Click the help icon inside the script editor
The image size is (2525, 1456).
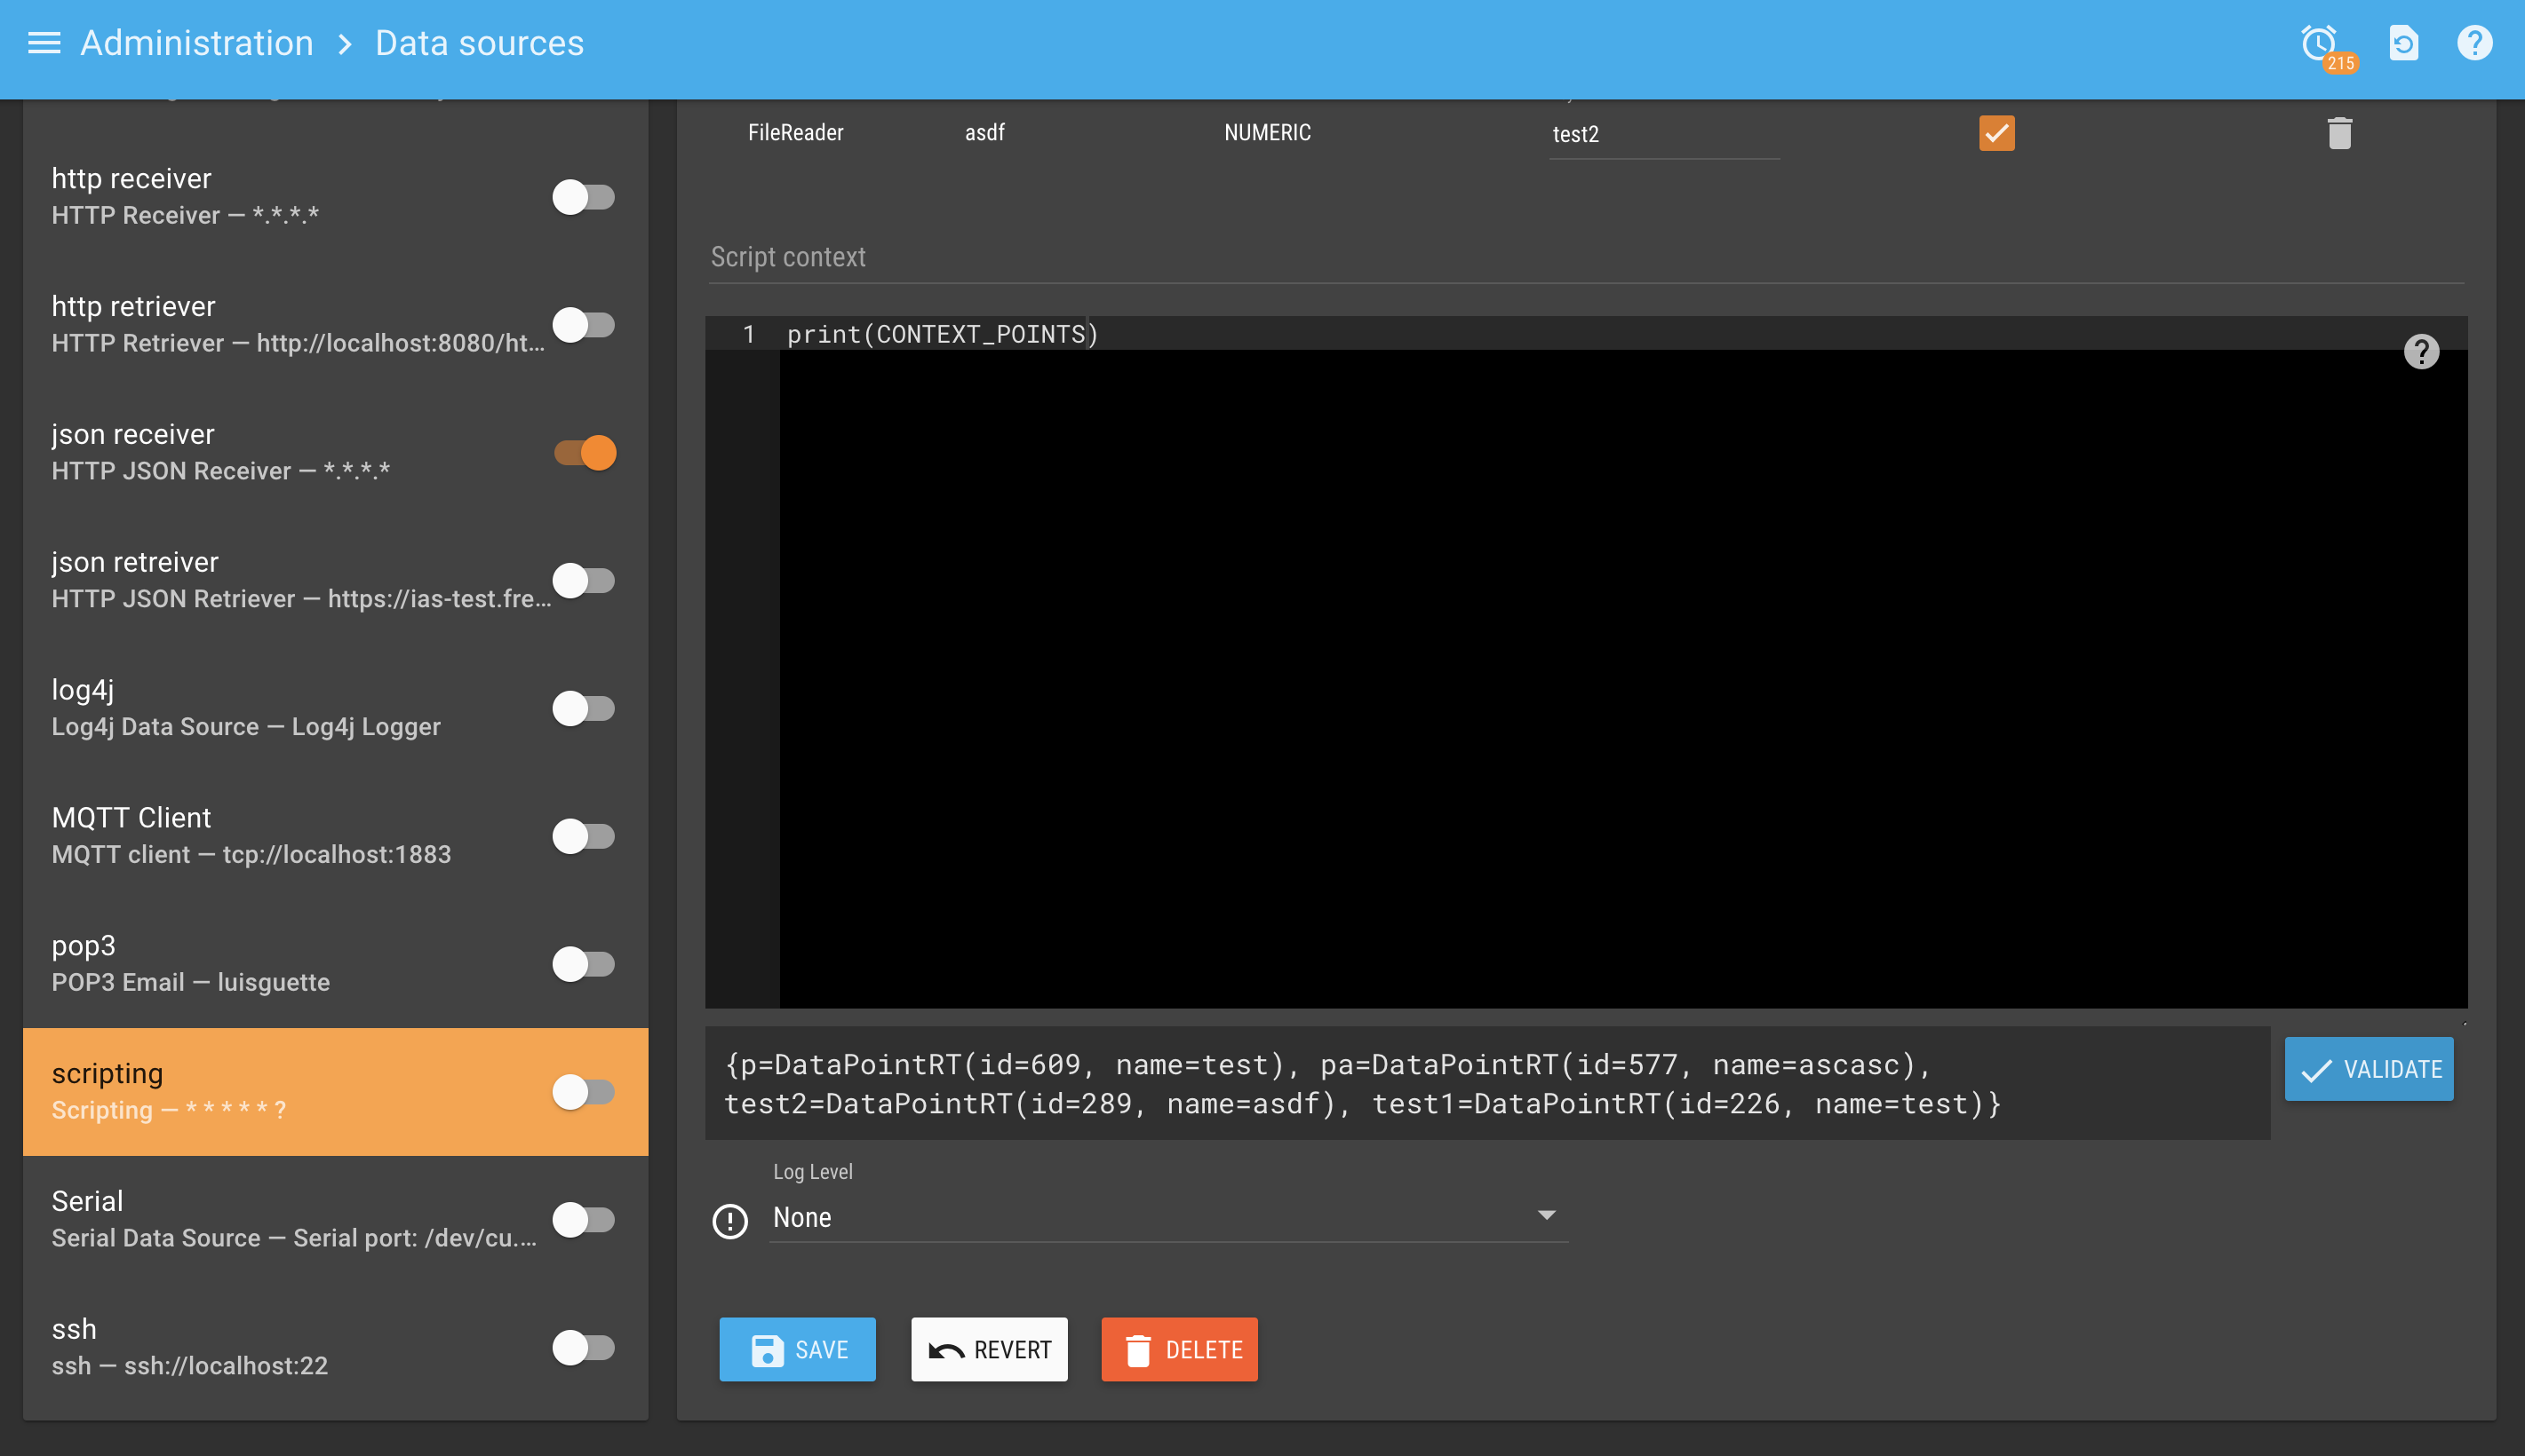(2421, 351)
